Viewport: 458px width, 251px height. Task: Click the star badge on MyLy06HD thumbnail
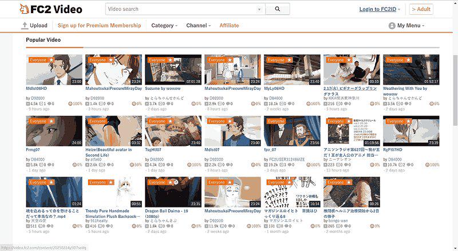[x=289, y=60]
